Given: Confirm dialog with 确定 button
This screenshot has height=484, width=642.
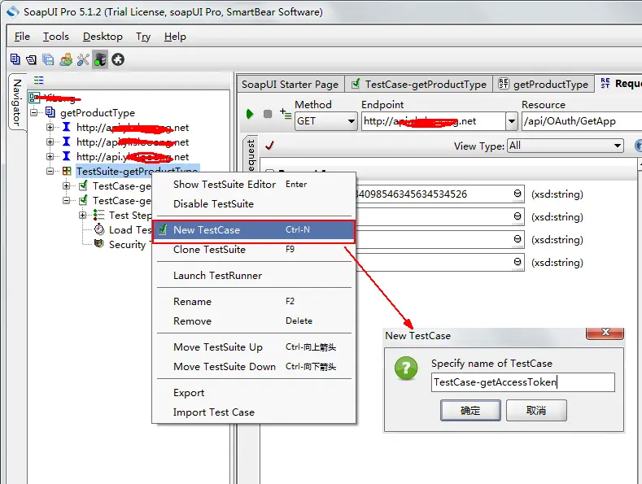Looking at the screenshot, I should pyautogui.click(x=470, y=410).
